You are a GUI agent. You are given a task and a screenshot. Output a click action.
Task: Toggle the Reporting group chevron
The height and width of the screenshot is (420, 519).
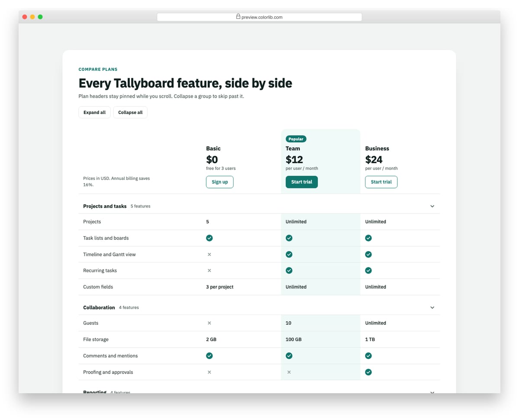[432, 391]
